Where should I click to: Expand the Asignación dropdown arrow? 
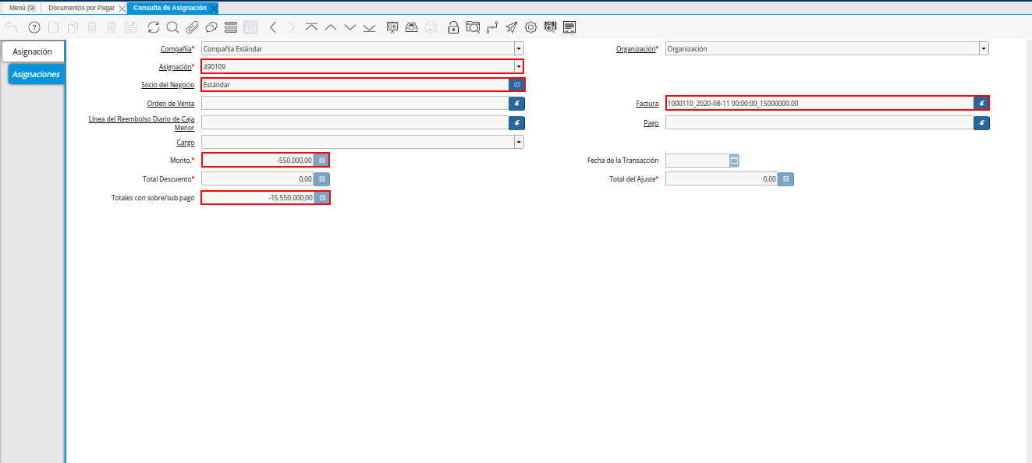(x=518, y=67)
